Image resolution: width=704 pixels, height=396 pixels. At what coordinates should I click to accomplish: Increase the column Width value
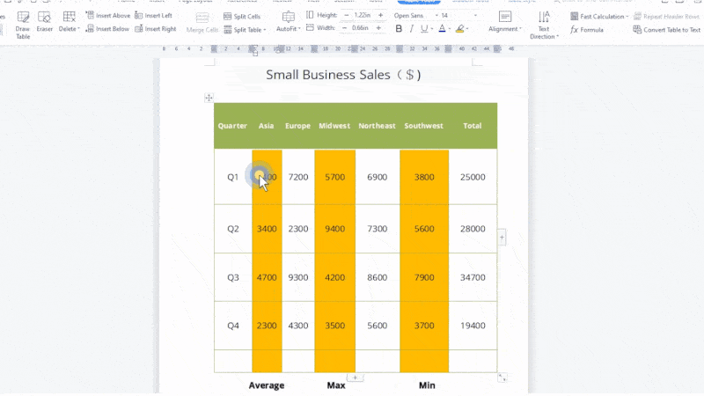pyautogui.click(x=378, y=28)
